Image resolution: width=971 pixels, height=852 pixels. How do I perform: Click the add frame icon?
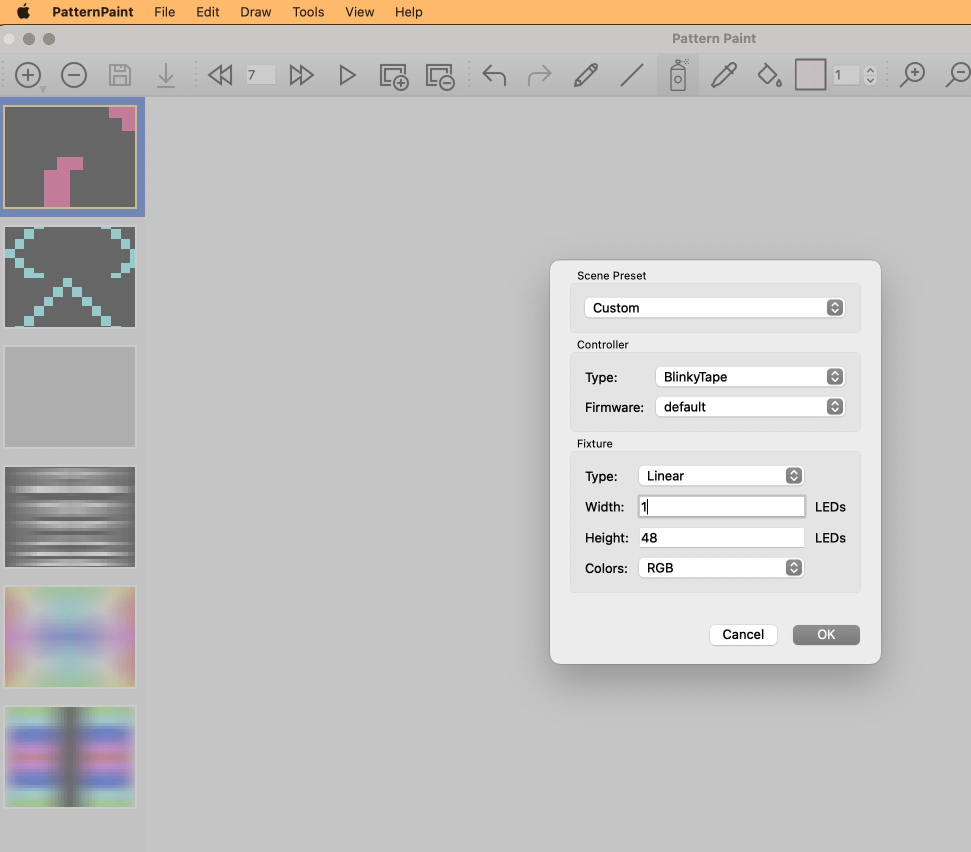(x=393, y=76)
